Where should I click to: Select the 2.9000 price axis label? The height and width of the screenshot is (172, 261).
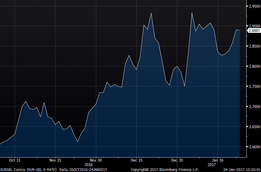tap(254, 26)
